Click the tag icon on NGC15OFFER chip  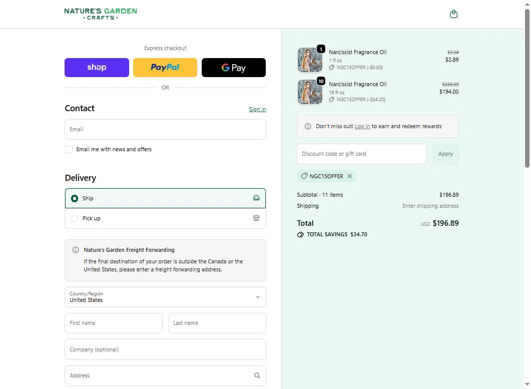[x=304, y=176]
